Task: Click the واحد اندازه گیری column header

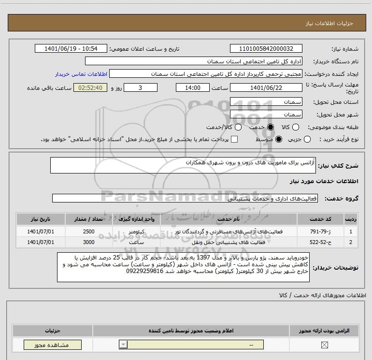Action: [x=136, y=219]
